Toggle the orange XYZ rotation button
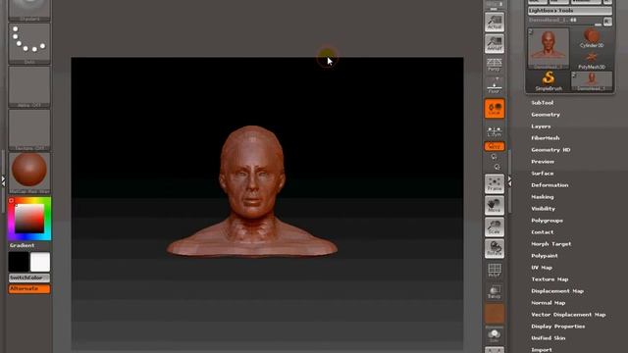 [x=495, y=146]
